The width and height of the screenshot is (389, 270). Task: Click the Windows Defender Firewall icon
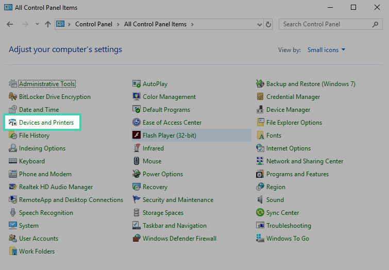click(x=137, y=239)
